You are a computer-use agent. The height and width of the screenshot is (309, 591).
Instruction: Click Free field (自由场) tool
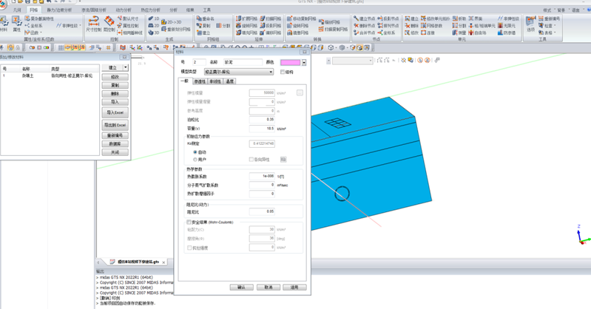(x=477, y=33)
